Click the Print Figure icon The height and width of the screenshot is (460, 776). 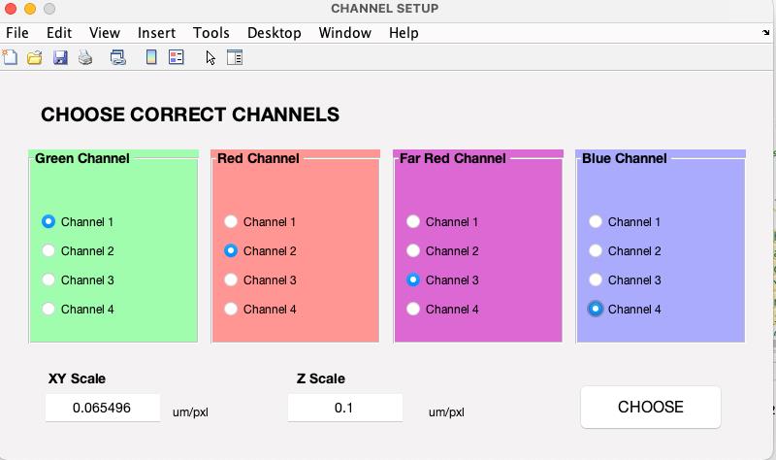85,57
